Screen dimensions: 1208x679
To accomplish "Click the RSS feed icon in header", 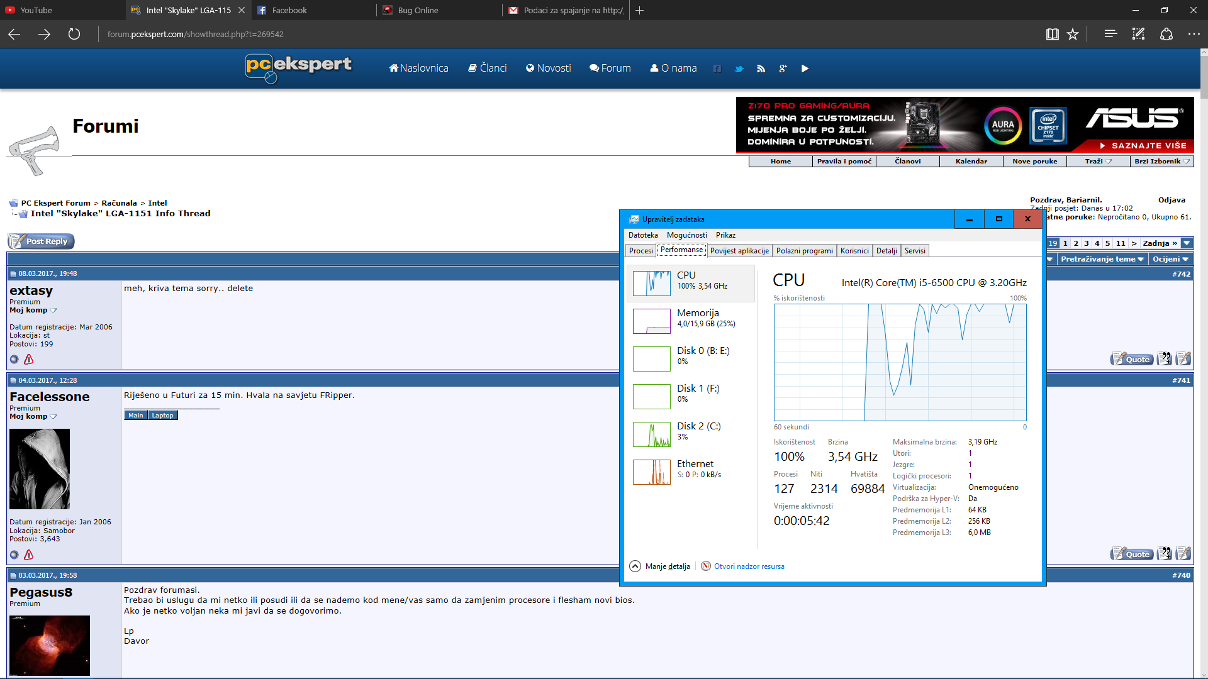I will pos(761,69).
